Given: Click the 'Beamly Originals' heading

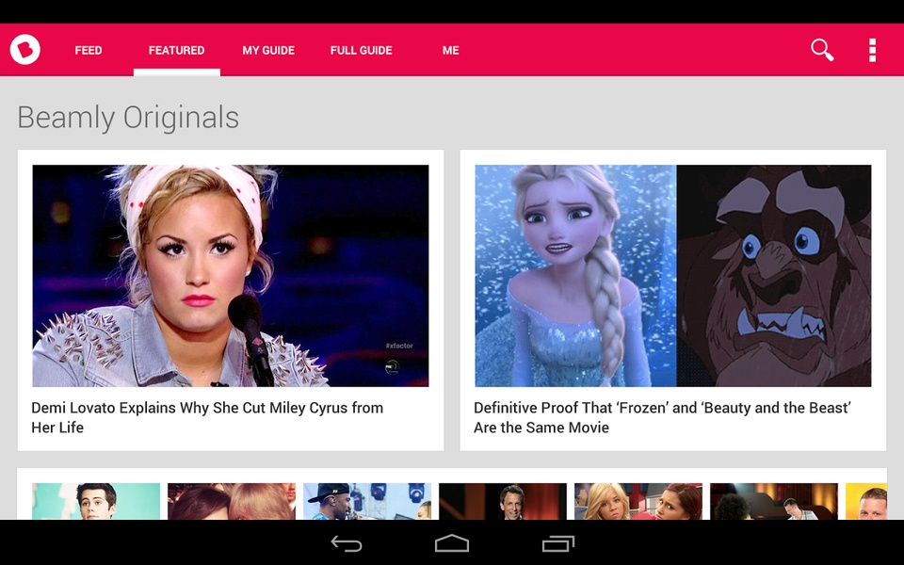Looking at the screenshot, I should (x=128, y=118).
